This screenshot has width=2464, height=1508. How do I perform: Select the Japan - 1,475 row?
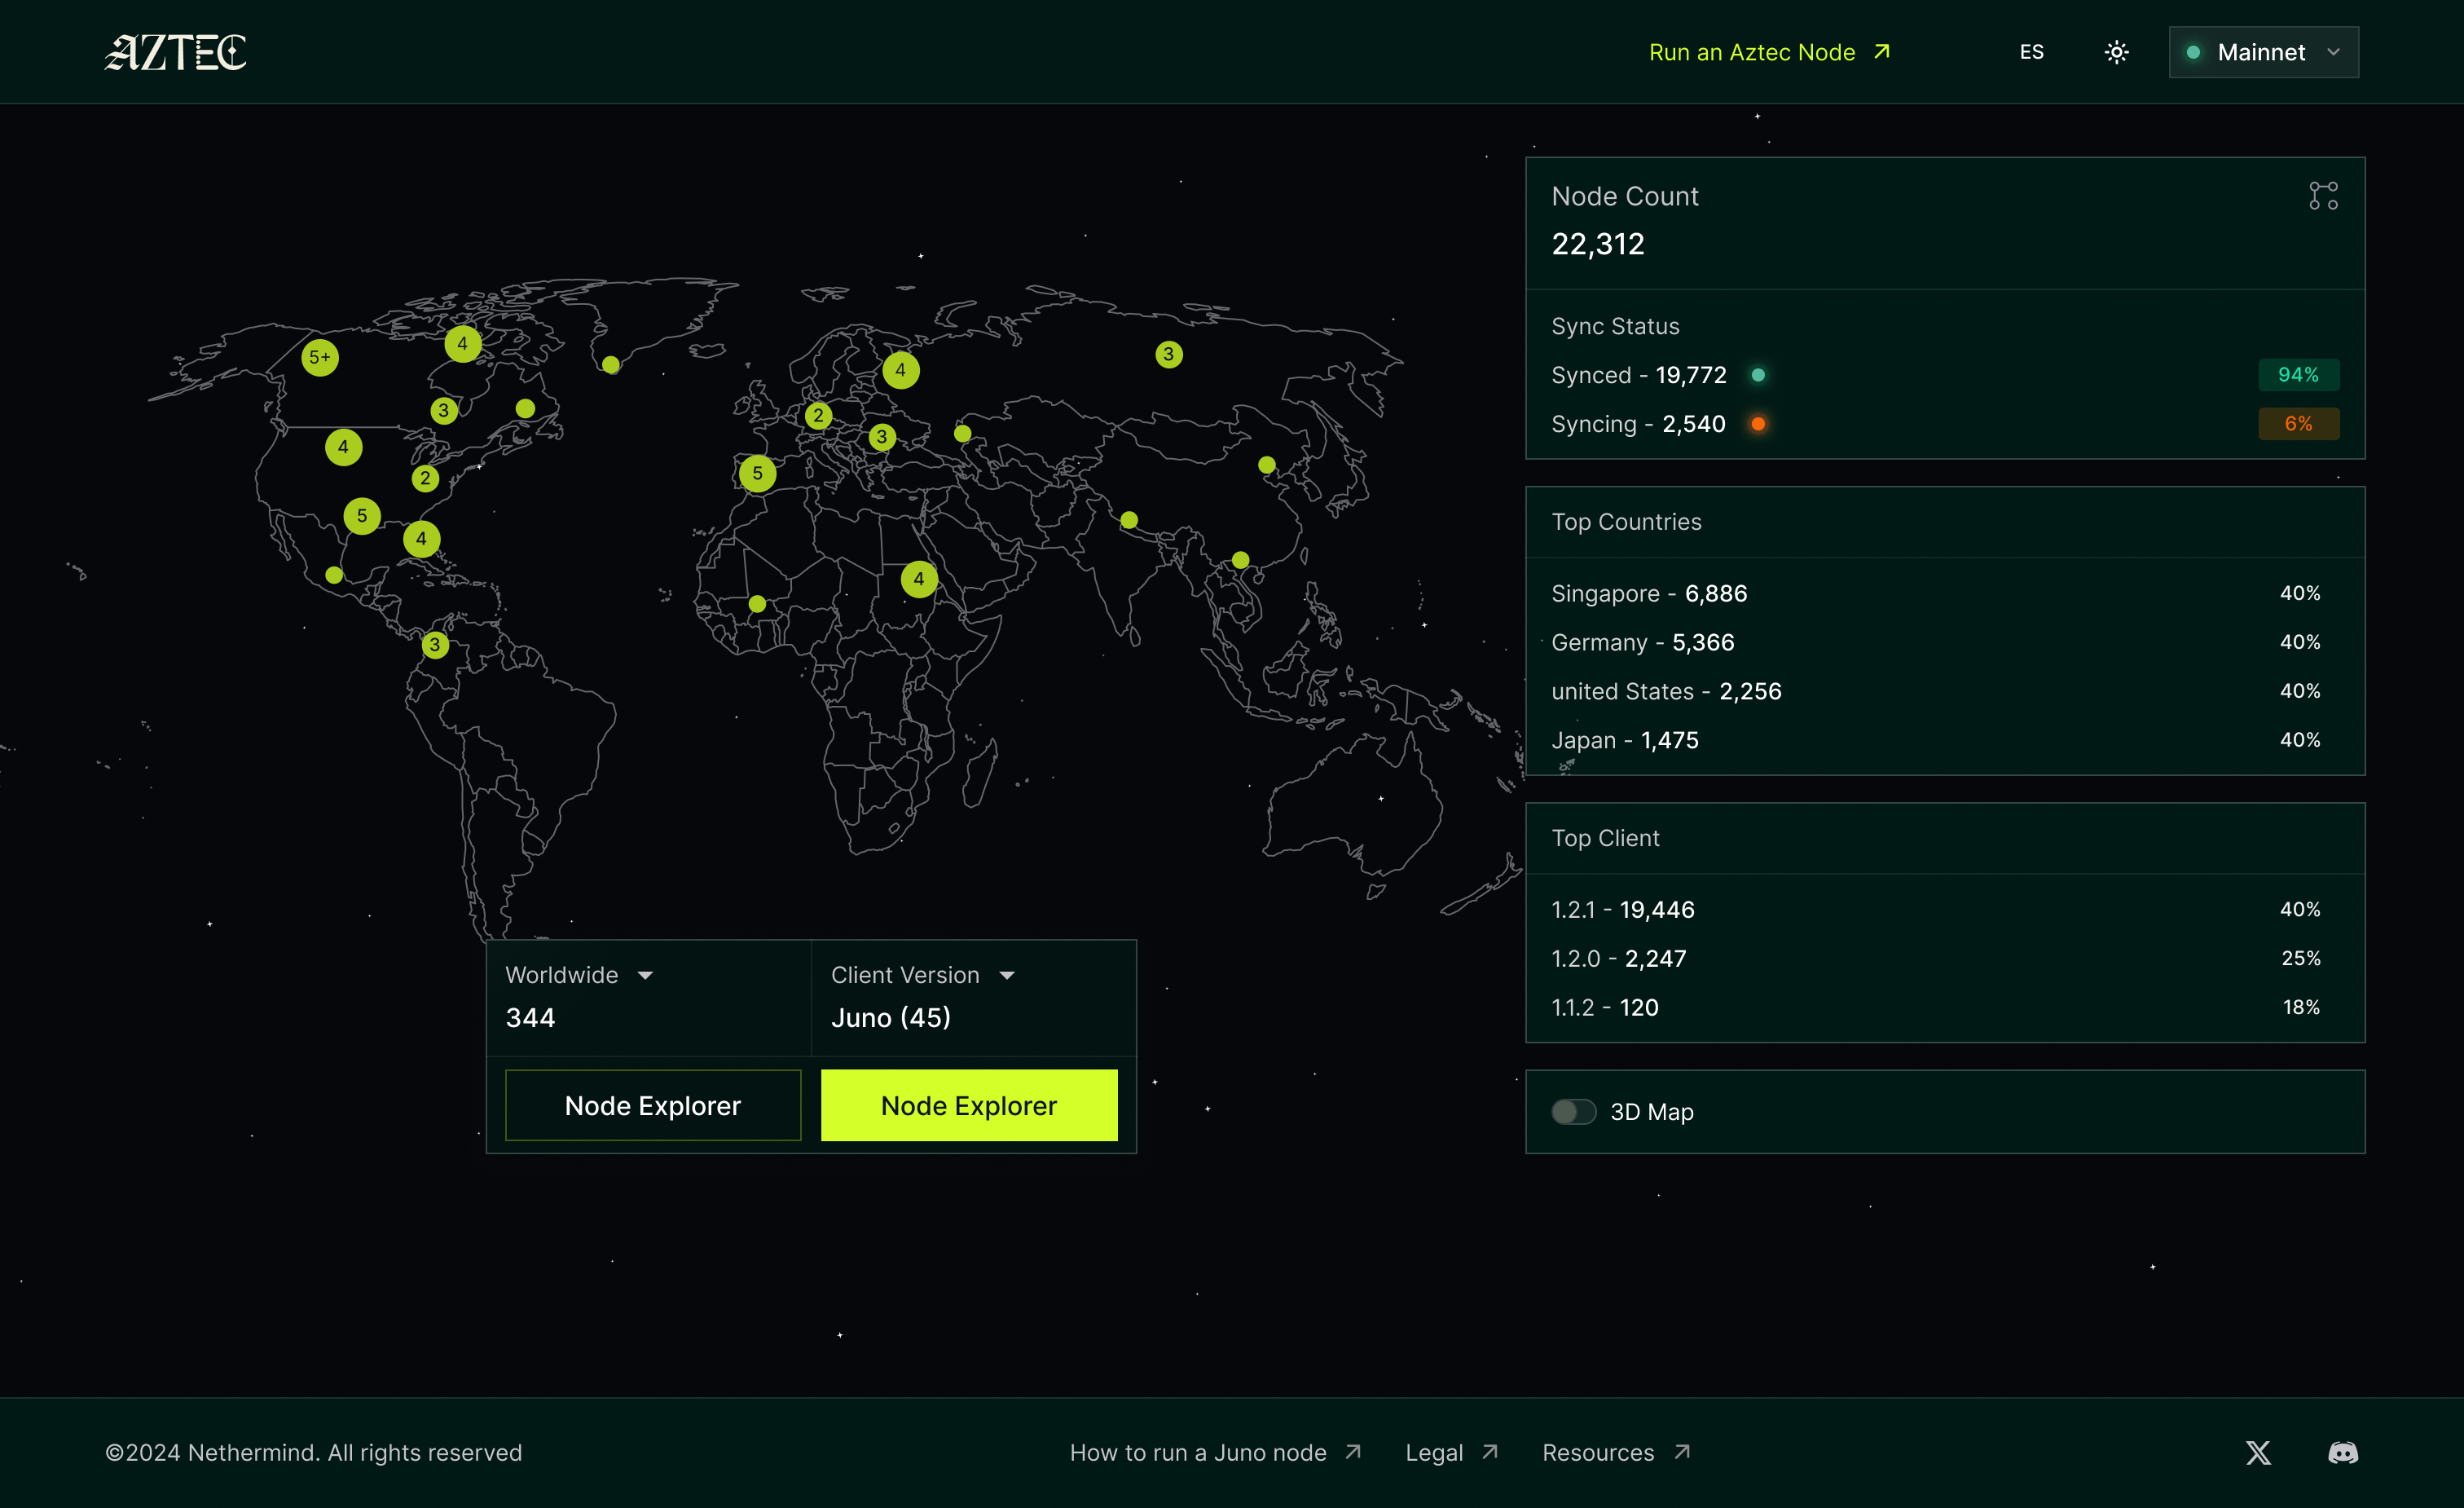pyautogui.click(x=1944, y=740)
